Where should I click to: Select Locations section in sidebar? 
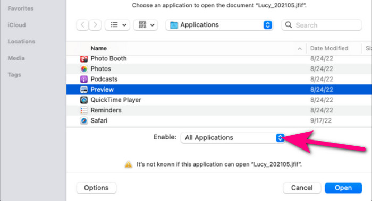[x=21, y=41]
